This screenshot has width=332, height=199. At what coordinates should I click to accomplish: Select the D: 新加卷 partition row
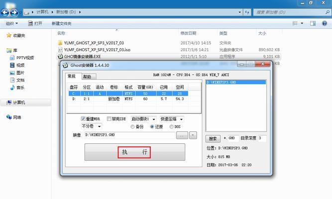[x=128, y=99]
